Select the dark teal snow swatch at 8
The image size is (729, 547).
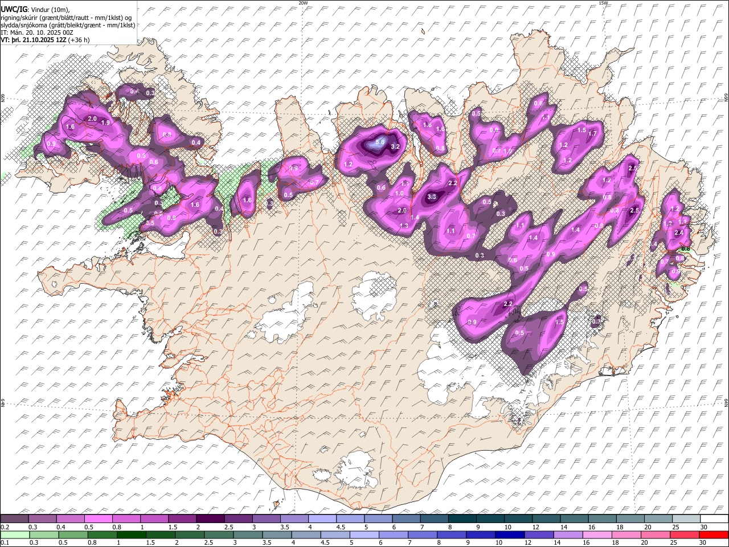pyautogui.click(x=461, y=519)
